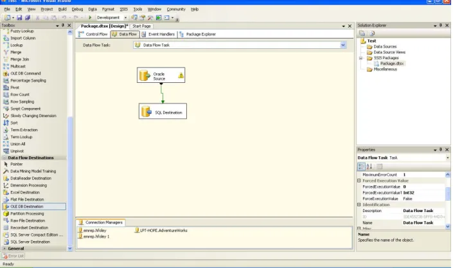
Task: Click the Save All icon in the toolbar
Action: click(28, 17)
